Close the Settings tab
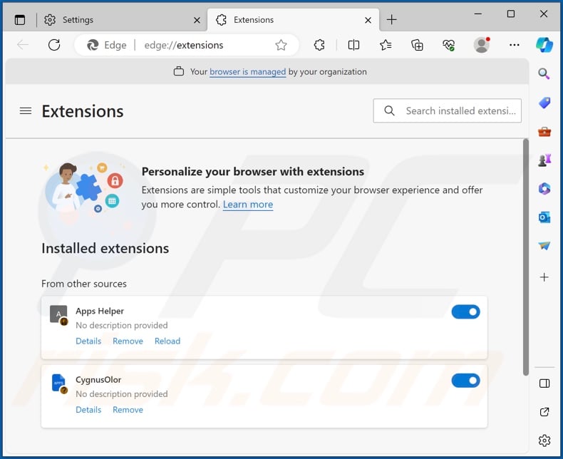The width and height of the screenshot is (563, 459). point(197,20)
